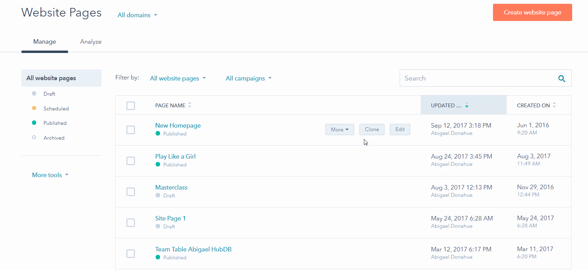This screenshot has height=270, width=588.
Task: Open the More dropdown for New Homepage
Action: pyautogui.click(x=340, y=129)
